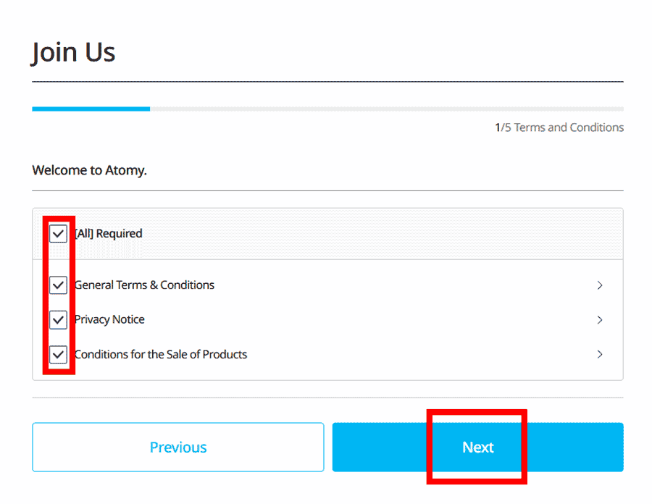652x504 pixels.
Task: Click the arrow next to Conditions for Sale
Action: coord(600,354)
